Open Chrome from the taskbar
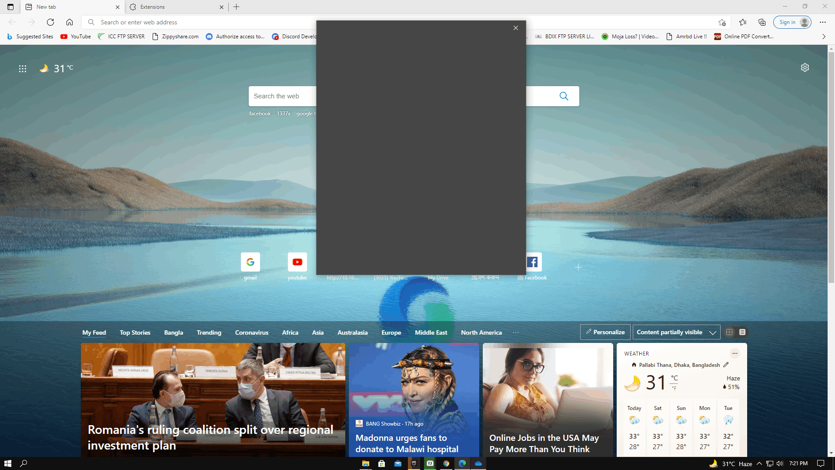 (x=446, y=463)
